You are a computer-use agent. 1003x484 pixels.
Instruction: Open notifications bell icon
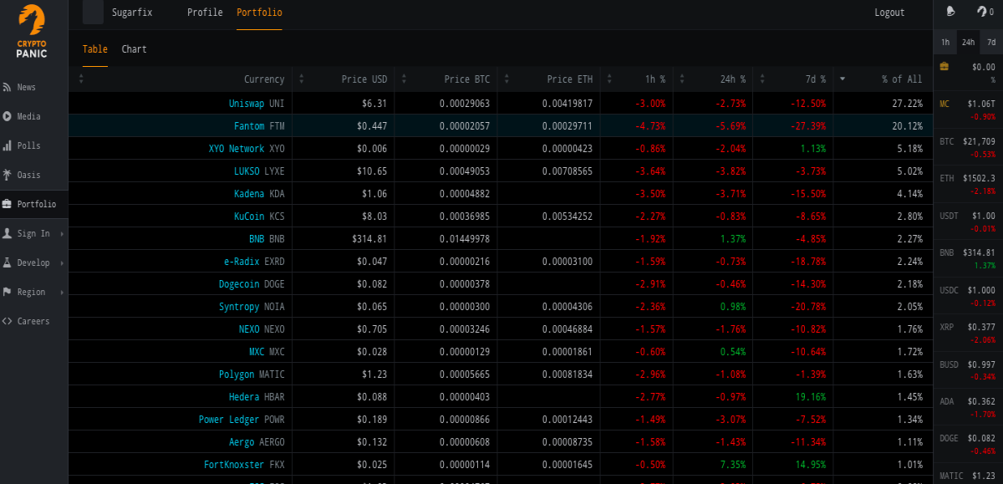[950, 12]
